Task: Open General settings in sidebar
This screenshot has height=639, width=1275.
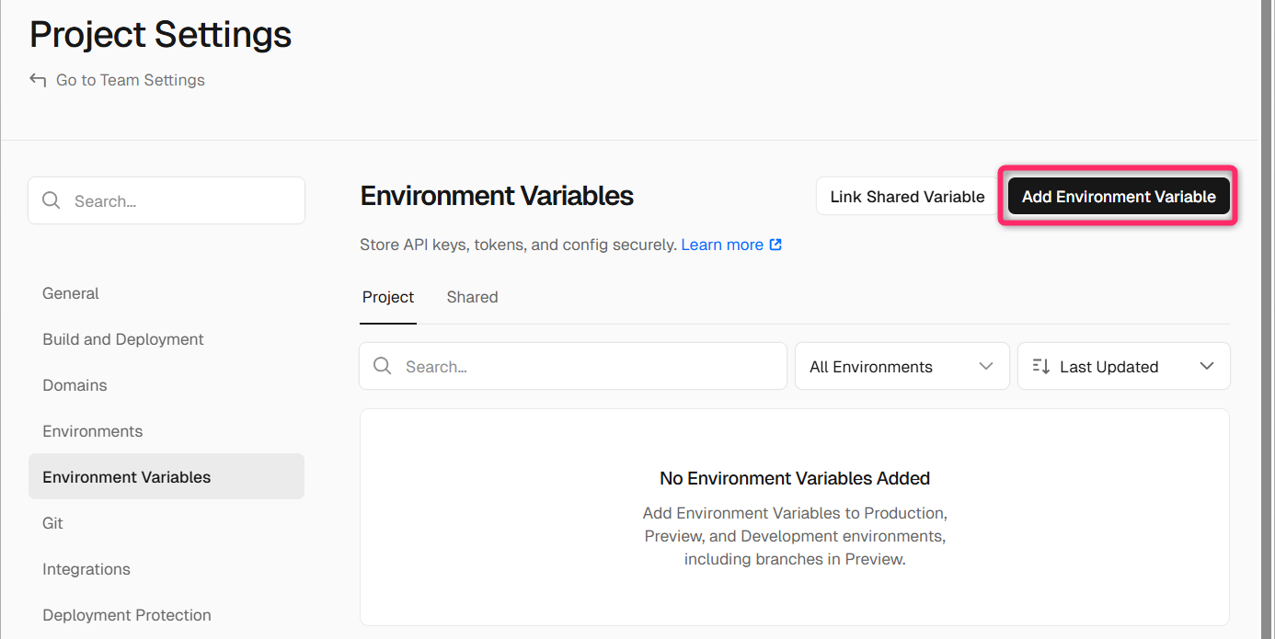Action: (71, 293)
